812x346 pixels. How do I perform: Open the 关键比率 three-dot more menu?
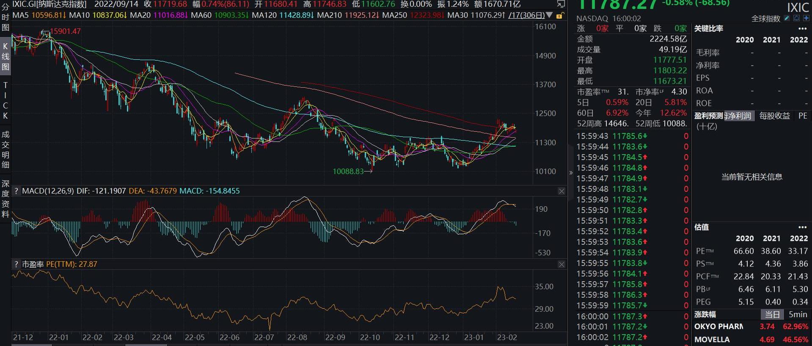click(802, 29)
